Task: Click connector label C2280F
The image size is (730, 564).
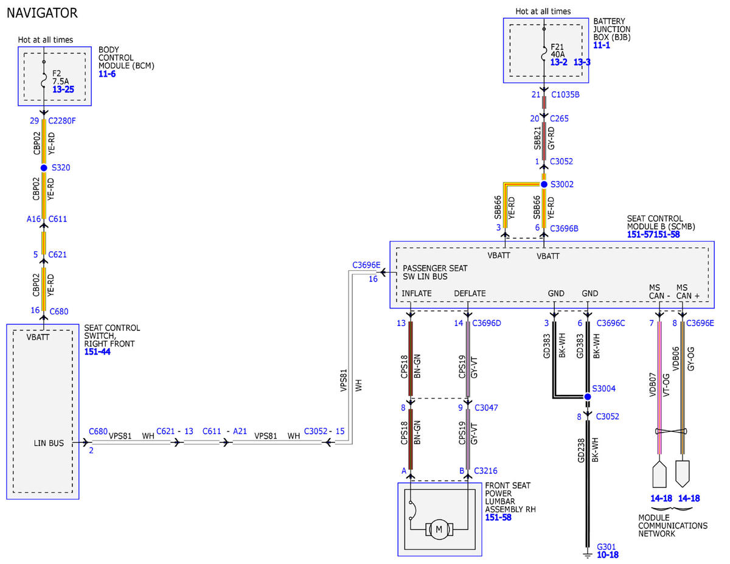Action: [x=62, y=120]
